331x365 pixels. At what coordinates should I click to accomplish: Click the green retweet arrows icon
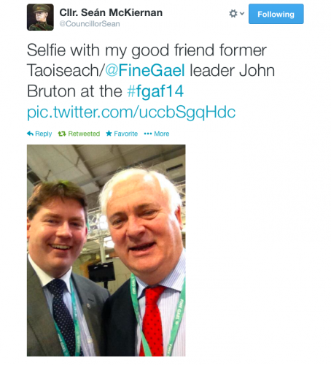62,134
